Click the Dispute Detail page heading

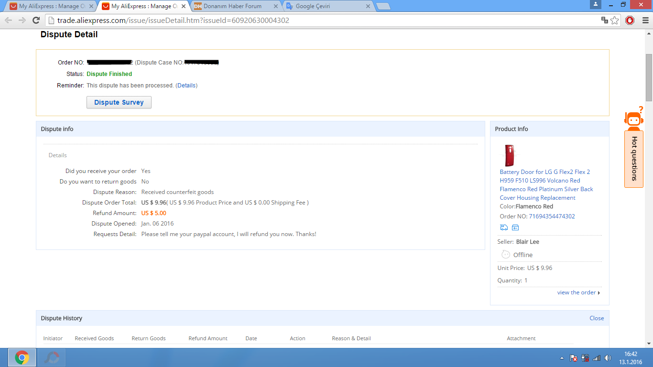pos(69,34)
